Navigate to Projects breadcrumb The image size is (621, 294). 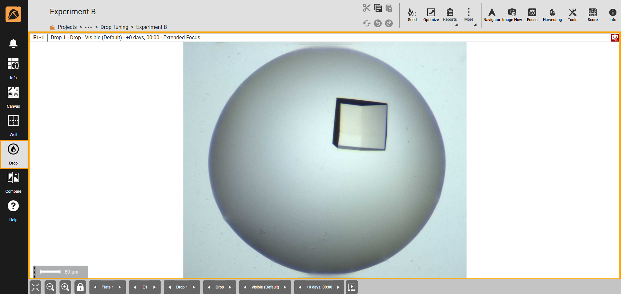click(x=67, y=27)
